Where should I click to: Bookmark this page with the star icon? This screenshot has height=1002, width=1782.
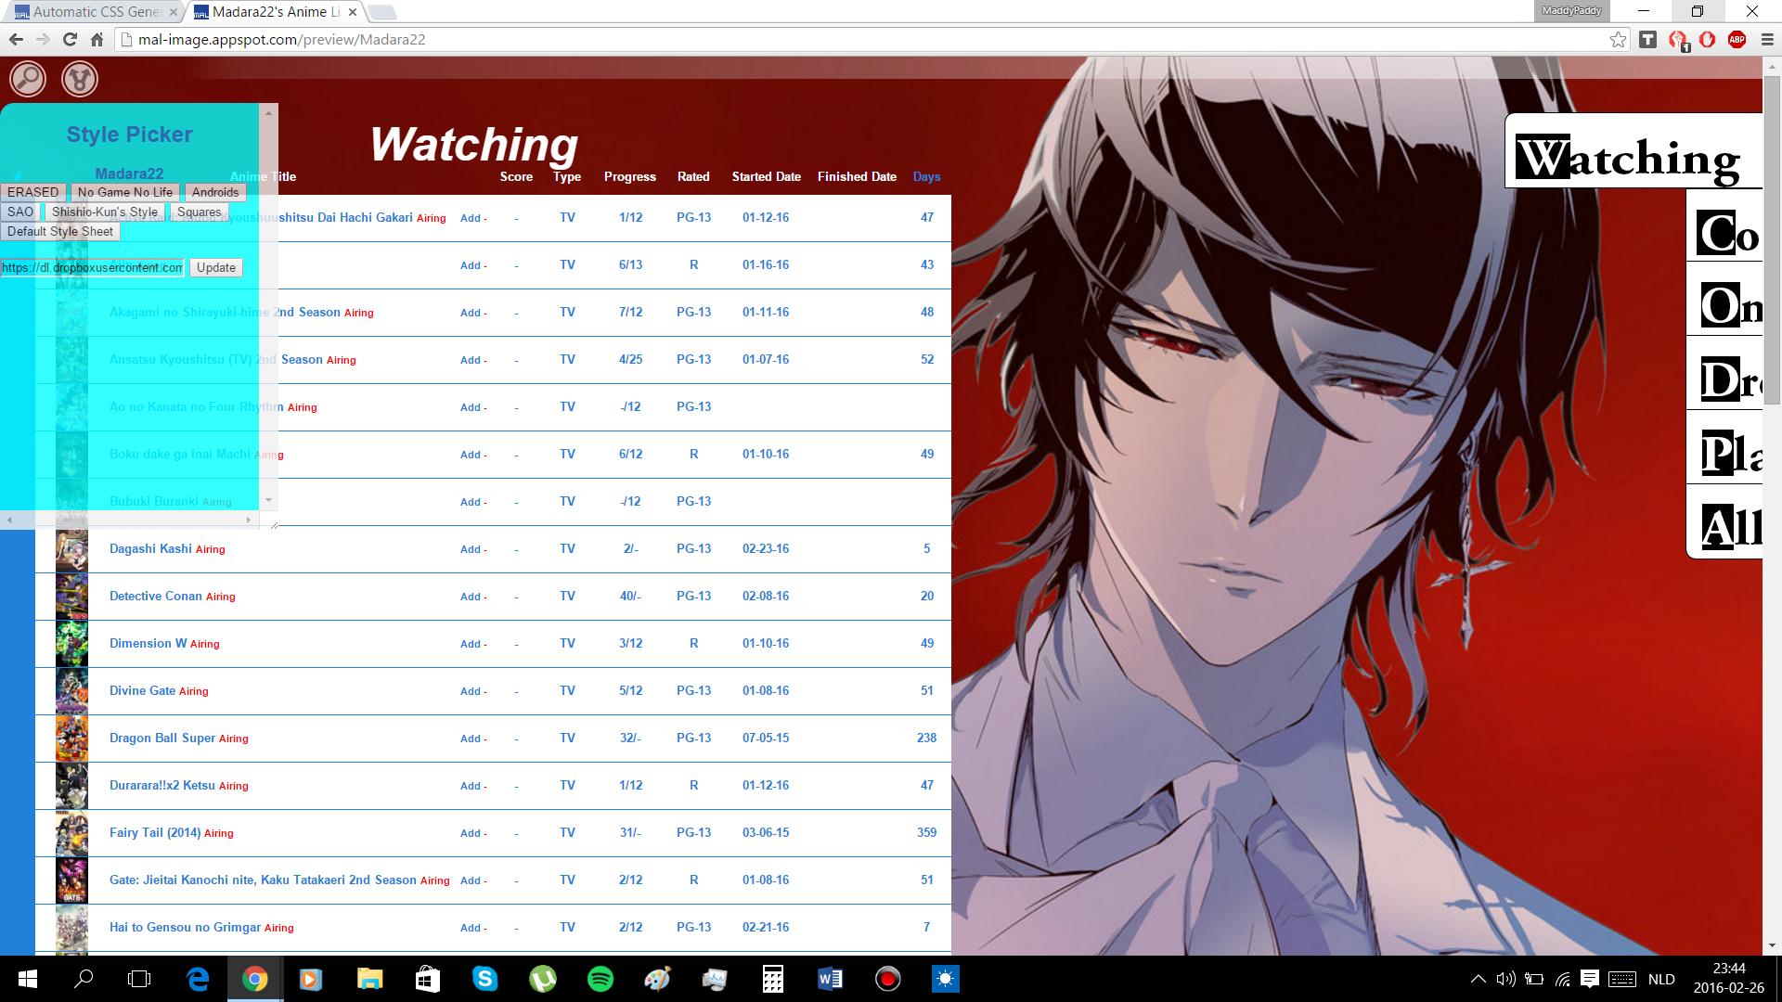pyautogui.click(x=1618, y=39)
